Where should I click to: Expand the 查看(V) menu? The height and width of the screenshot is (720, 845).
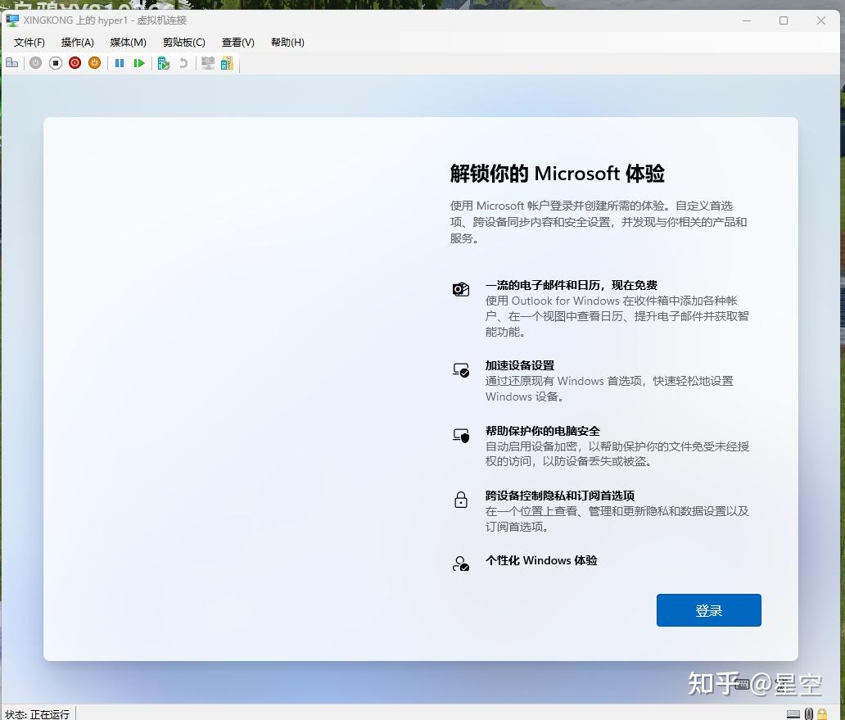[237, 42]
